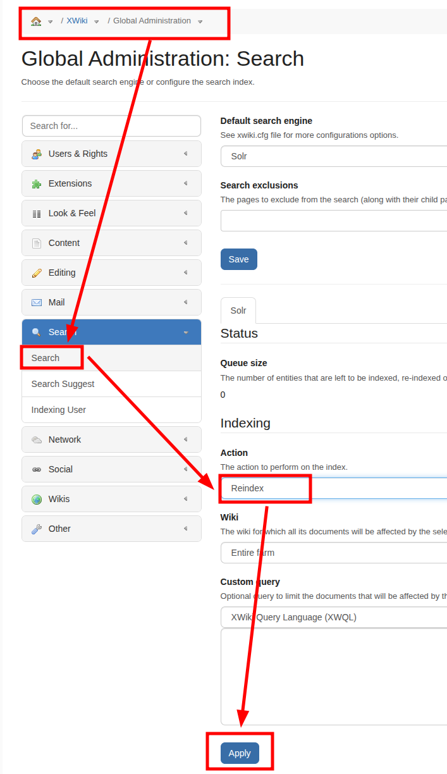Open Indexing User menu item
Viewport: 447px width, 774px height.
(59, 410)
